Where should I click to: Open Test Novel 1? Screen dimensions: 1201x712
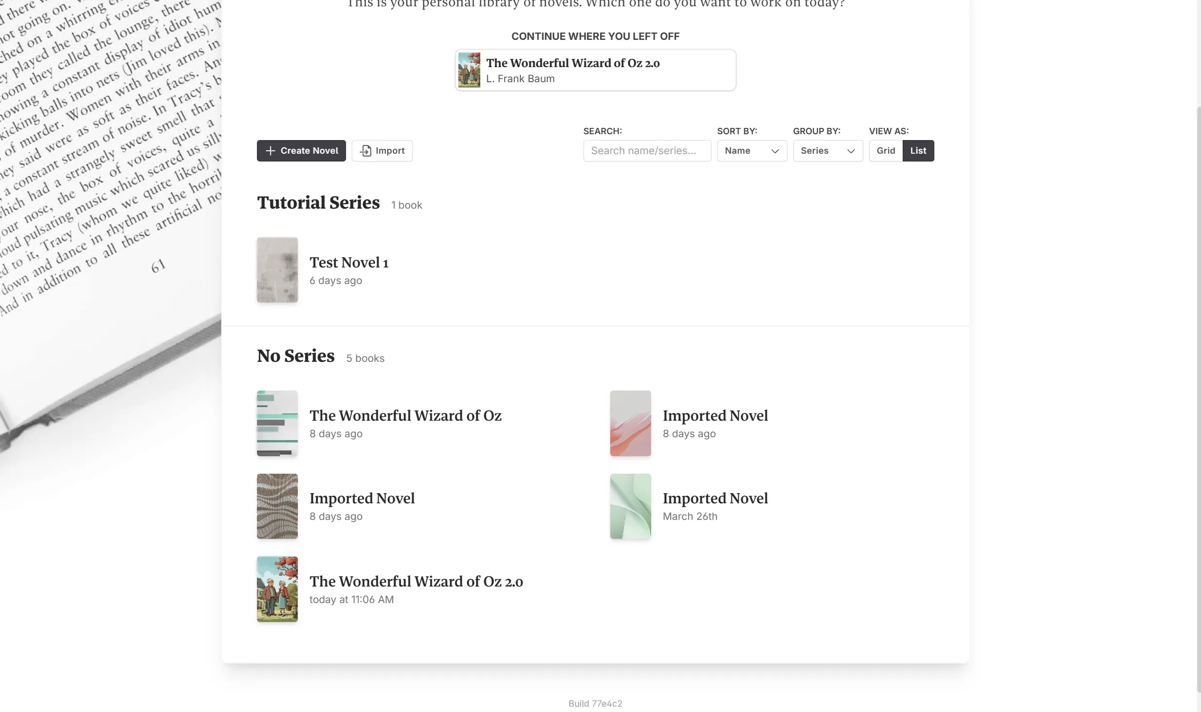pos(349,262)
